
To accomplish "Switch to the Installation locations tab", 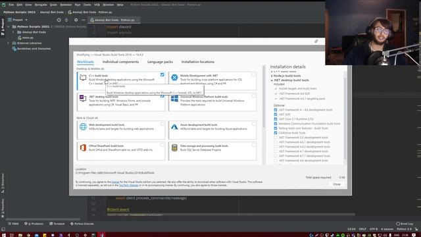I will pyautogui.click(x=198, y=62).
